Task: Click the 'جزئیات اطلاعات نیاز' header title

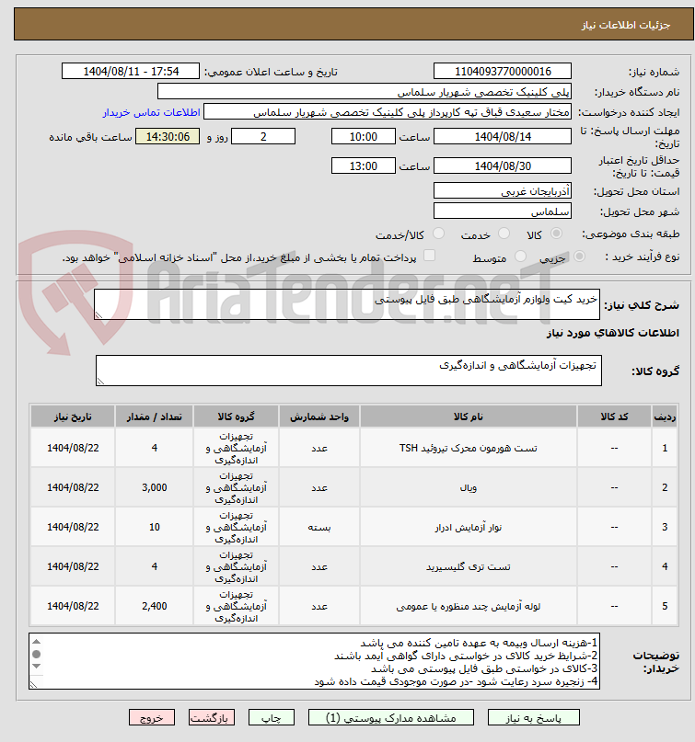Action: [x=625, y=25]
